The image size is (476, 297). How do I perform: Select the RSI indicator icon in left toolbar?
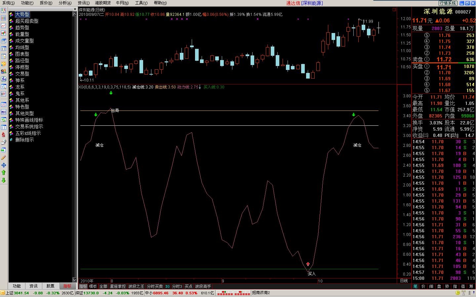[x=4, y=112]
